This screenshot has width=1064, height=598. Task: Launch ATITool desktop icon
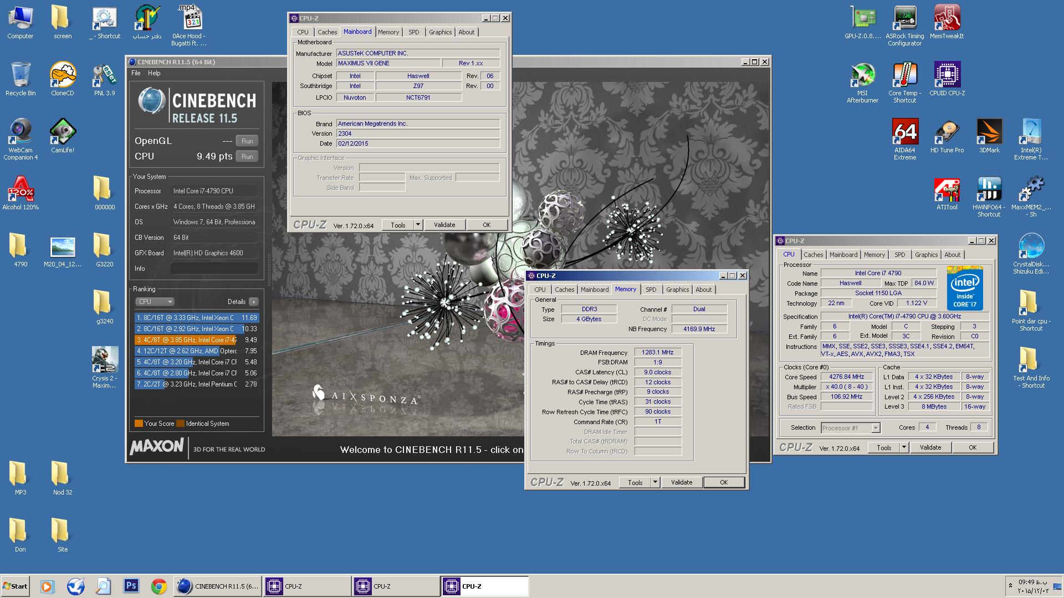[x=947, y=194]
